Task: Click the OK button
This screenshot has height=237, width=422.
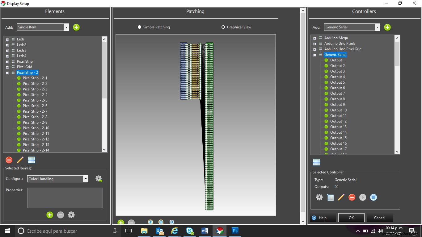Action: [351, 218]
